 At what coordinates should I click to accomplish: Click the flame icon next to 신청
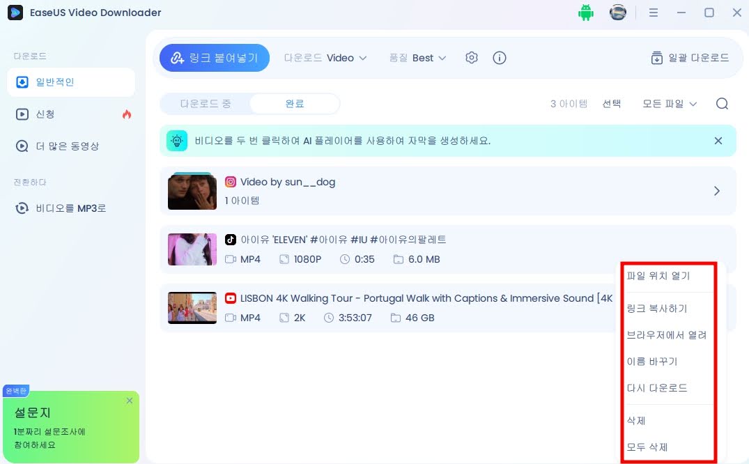tap(127, 114)
